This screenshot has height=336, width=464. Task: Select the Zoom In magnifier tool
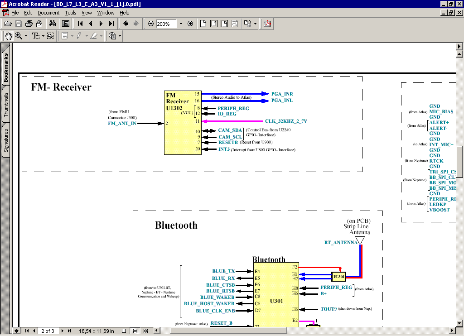click(x=19, y=36)
